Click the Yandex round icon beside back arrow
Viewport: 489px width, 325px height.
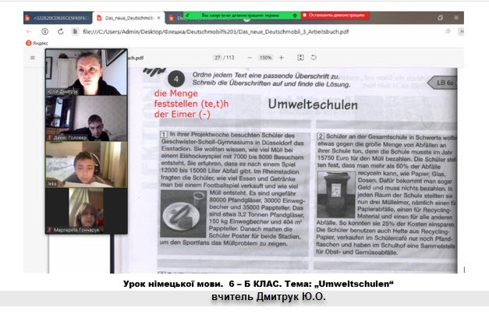[x=44, y=31]
